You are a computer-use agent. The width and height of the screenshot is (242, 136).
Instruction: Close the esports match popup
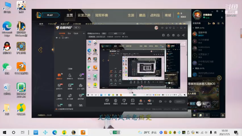coord(219,78)
